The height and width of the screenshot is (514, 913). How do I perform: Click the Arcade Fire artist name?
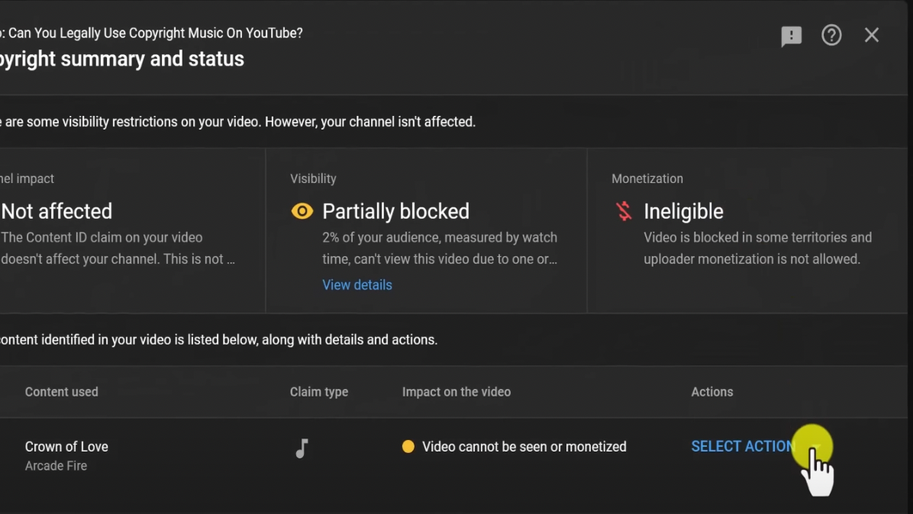56,466
